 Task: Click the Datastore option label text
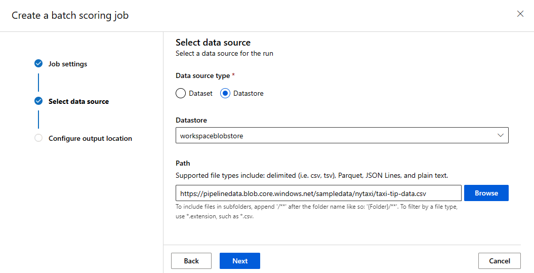(x=248, y=93)
